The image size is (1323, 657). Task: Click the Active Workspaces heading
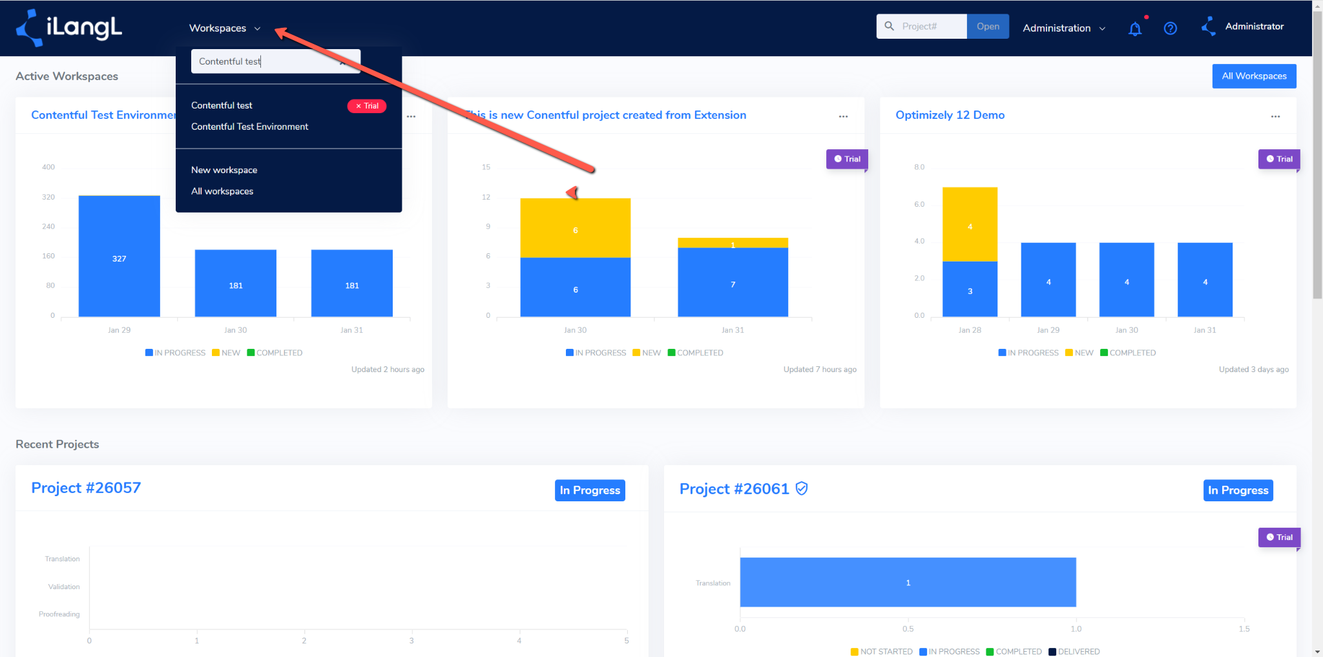[x=67, y=76]
